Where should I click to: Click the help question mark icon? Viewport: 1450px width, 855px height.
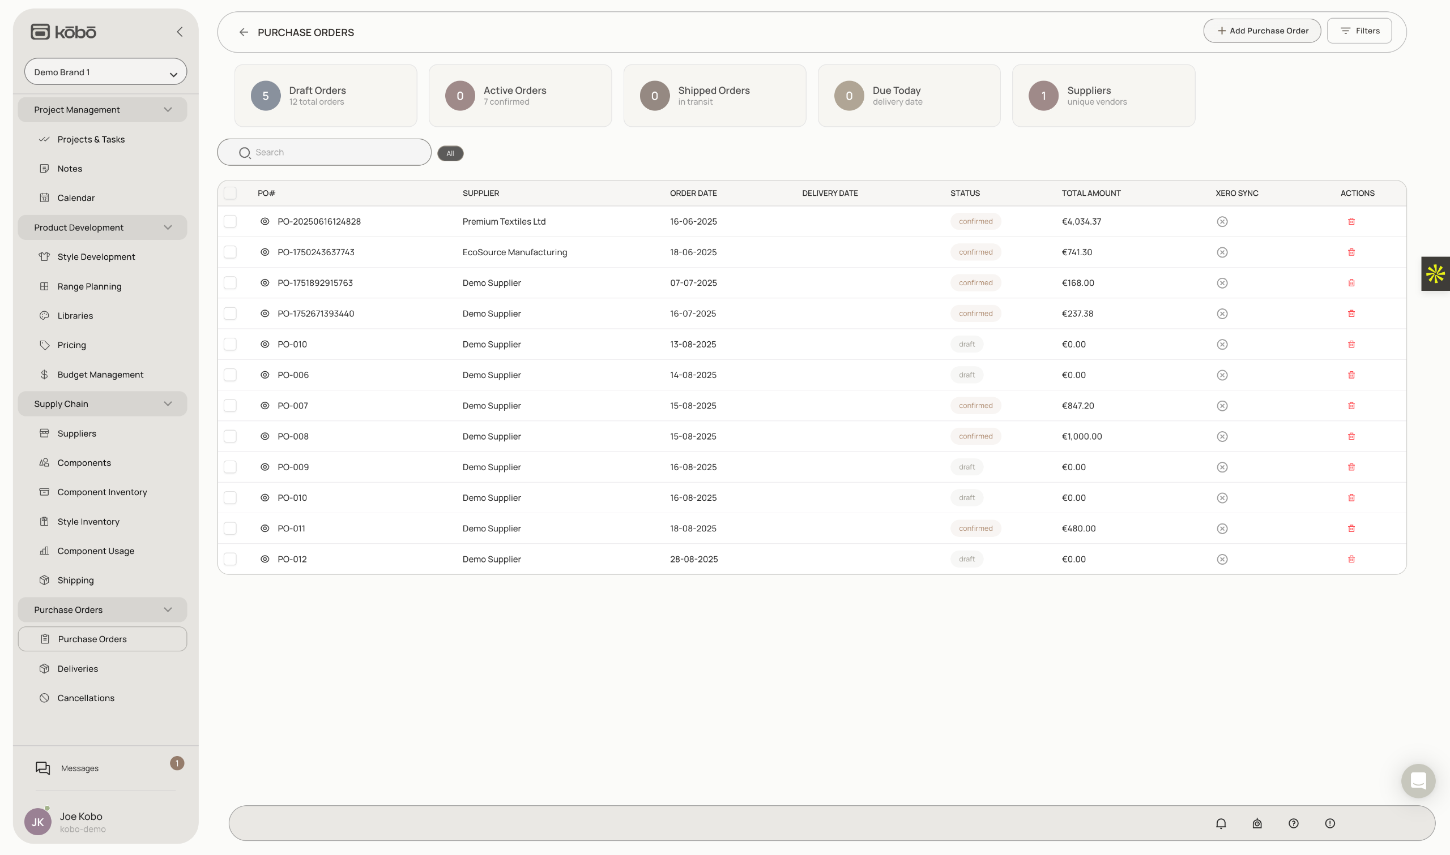[1293, 823]
